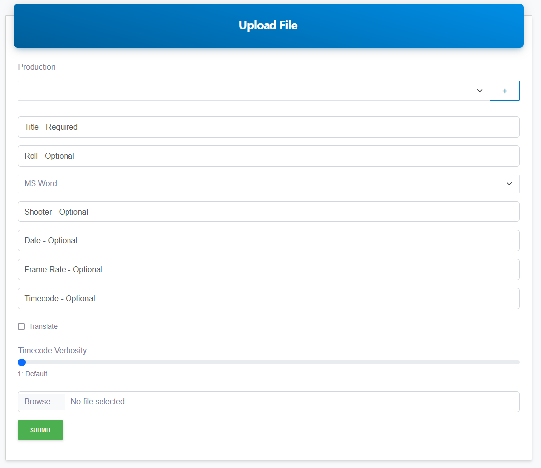Select a different option in the Production selector

(246, 91)
